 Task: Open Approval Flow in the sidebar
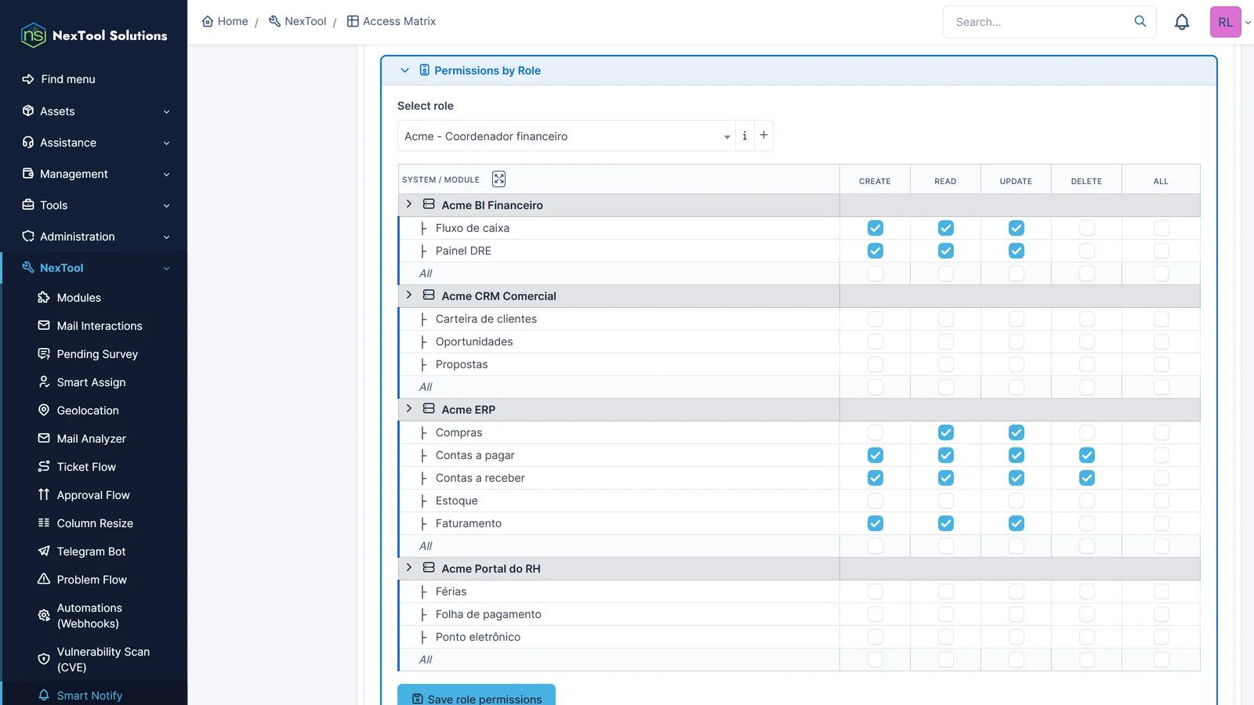tap(92, 495)
